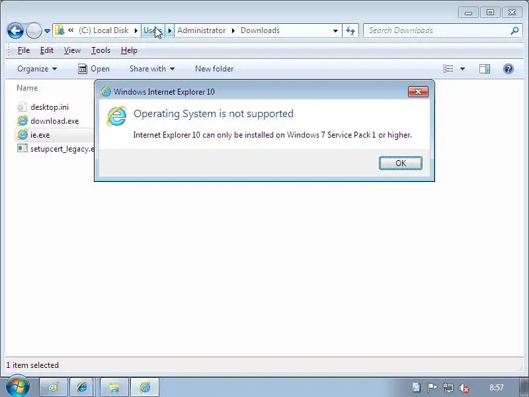Screen dimensions: 529x397
Task: Change your view icon in toolbar
Action: click(448, 69)
